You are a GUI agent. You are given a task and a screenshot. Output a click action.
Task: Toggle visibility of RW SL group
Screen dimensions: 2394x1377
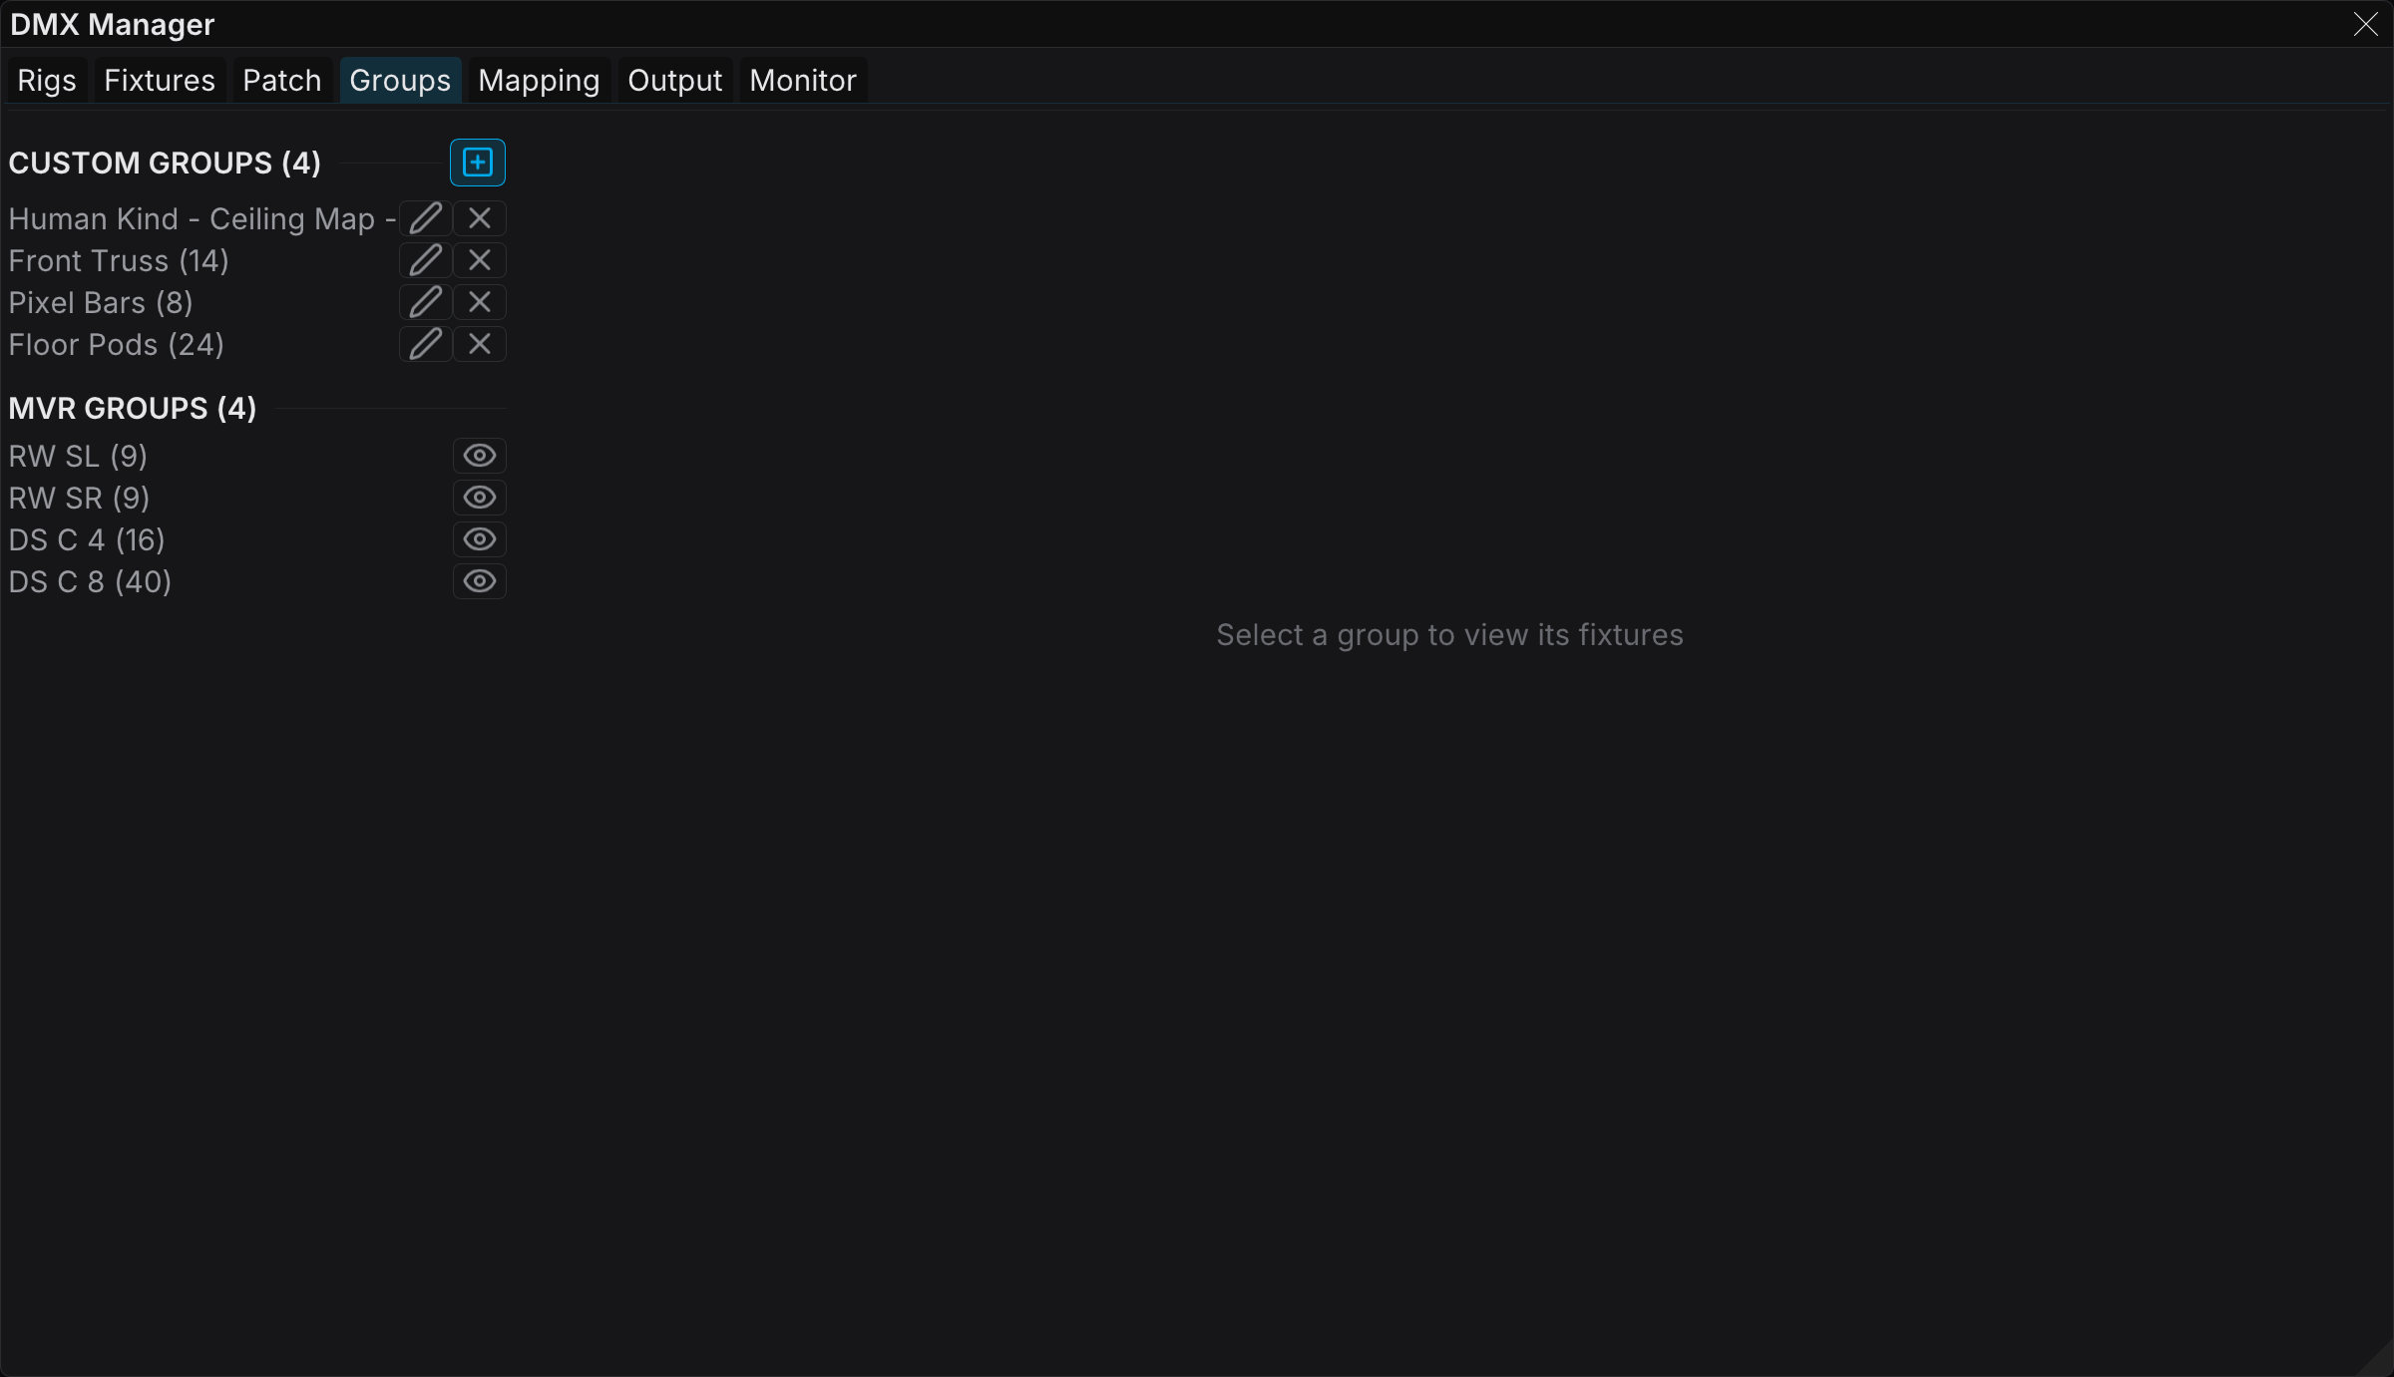pos(480,456)
